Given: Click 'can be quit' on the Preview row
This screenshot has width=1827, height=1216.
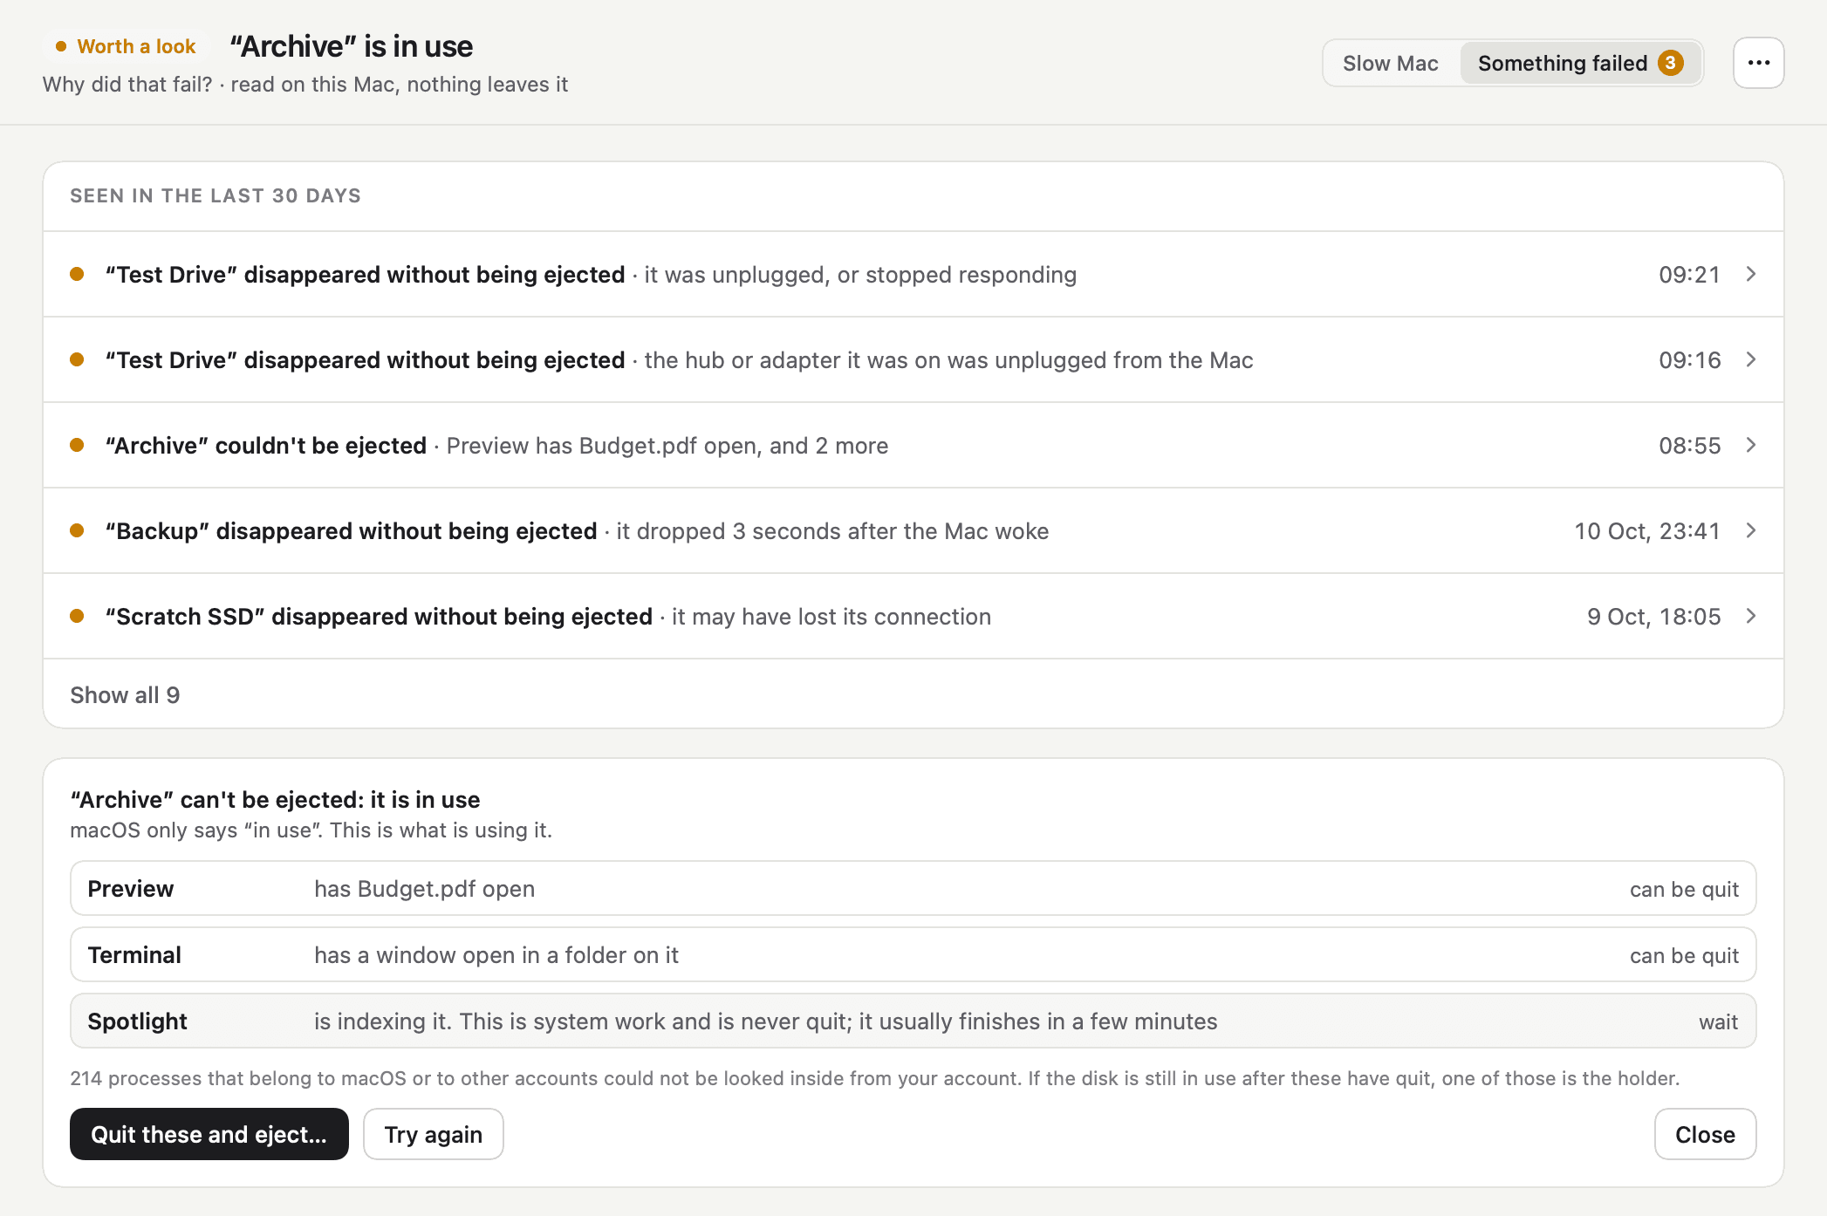Looking at the screenshot, I should 1684,889.
